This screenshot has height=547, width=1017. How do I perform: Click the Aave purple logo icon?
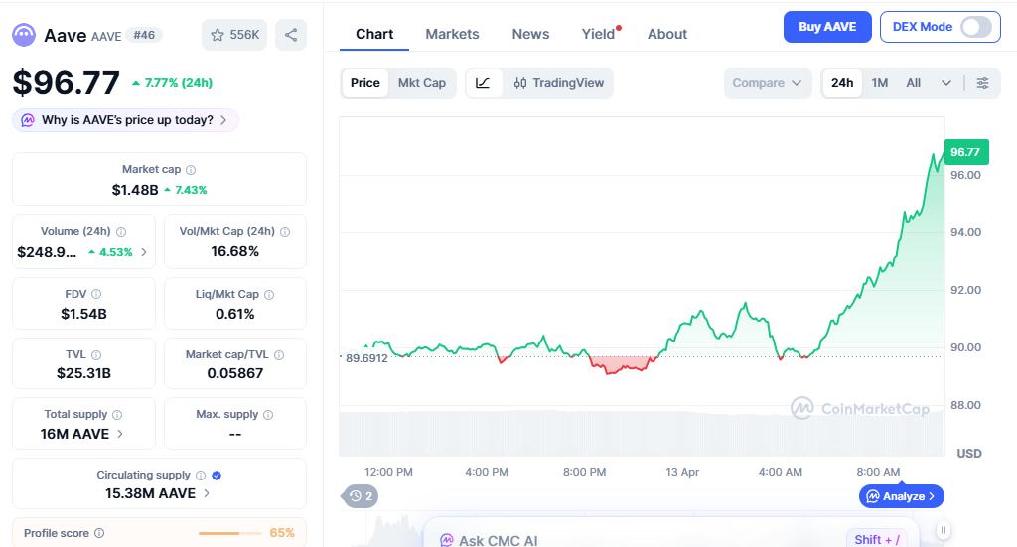24,35
